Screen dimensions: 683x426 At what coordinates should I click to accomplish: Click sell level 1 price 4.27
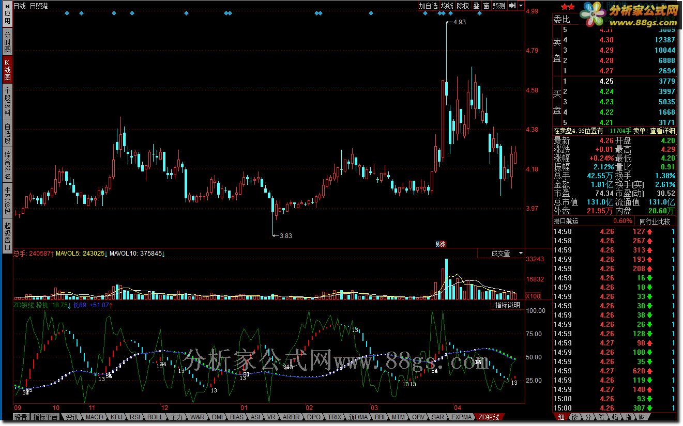coord(606,71)
